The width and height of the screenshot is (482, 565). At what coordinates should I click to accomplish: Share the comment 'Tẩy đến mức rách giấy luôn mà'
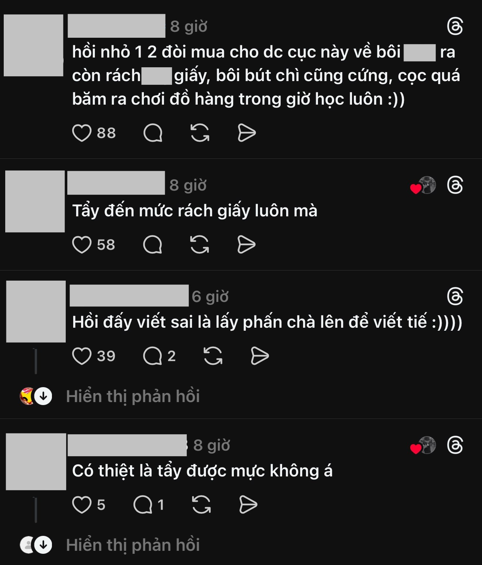tap(246, 245)
